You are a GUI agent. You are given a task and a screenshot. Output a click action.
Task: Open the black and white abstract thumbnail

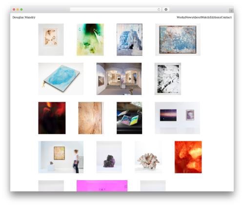(x=168, y=79)
